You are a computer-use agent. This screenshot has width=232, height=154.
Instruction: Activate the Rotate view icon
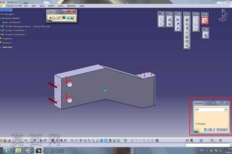tap(85, 141)
